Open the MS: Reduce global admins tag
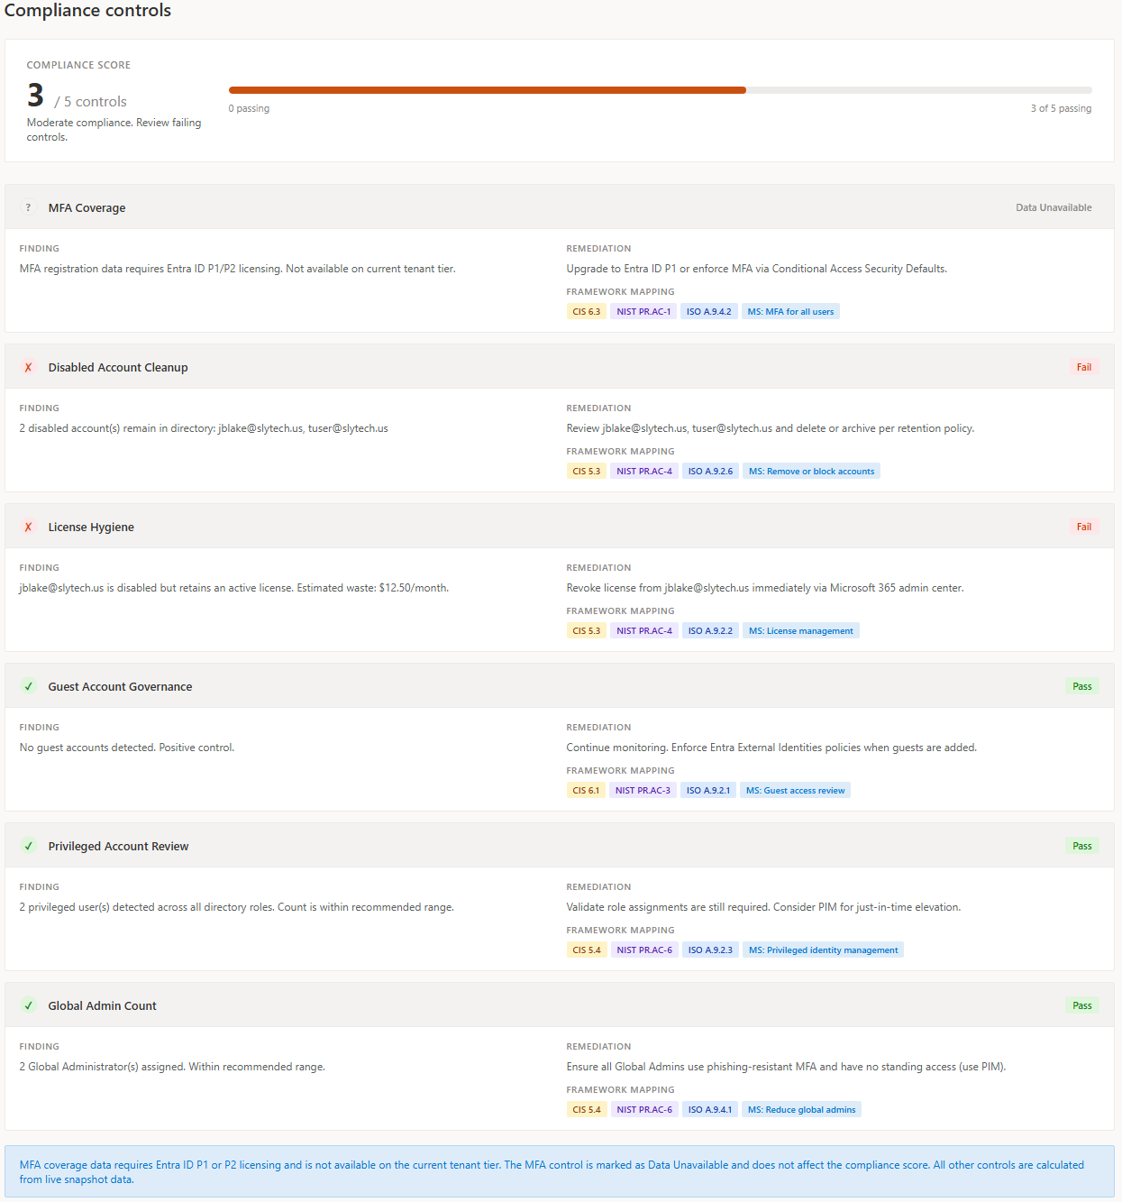Image resolution: width=1122 pixels, height=1202 pixels. [x=801, y=1109]
